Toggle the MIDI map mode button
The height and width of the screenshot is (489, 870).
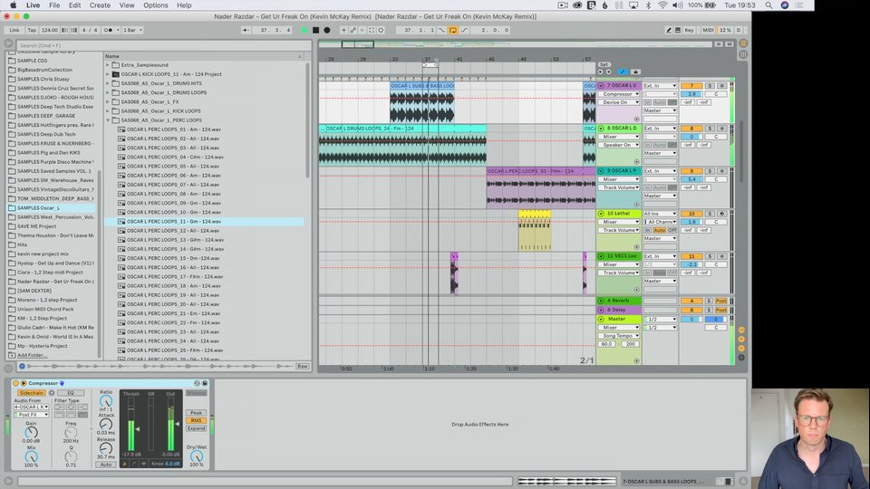[708, 30]
